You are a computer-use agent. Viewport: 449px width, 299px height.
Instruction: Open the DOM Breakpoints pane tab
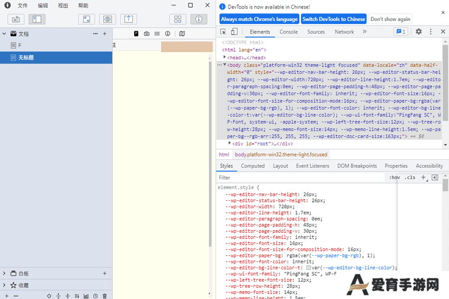(357, 166)
